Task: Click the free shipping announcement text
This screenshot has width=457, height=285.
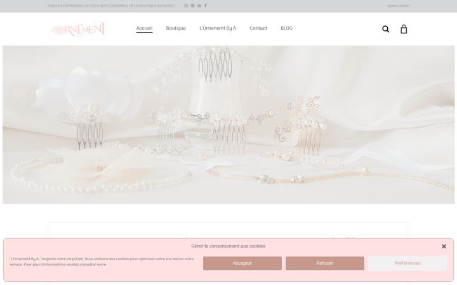Action: click(x=111, y=6)
